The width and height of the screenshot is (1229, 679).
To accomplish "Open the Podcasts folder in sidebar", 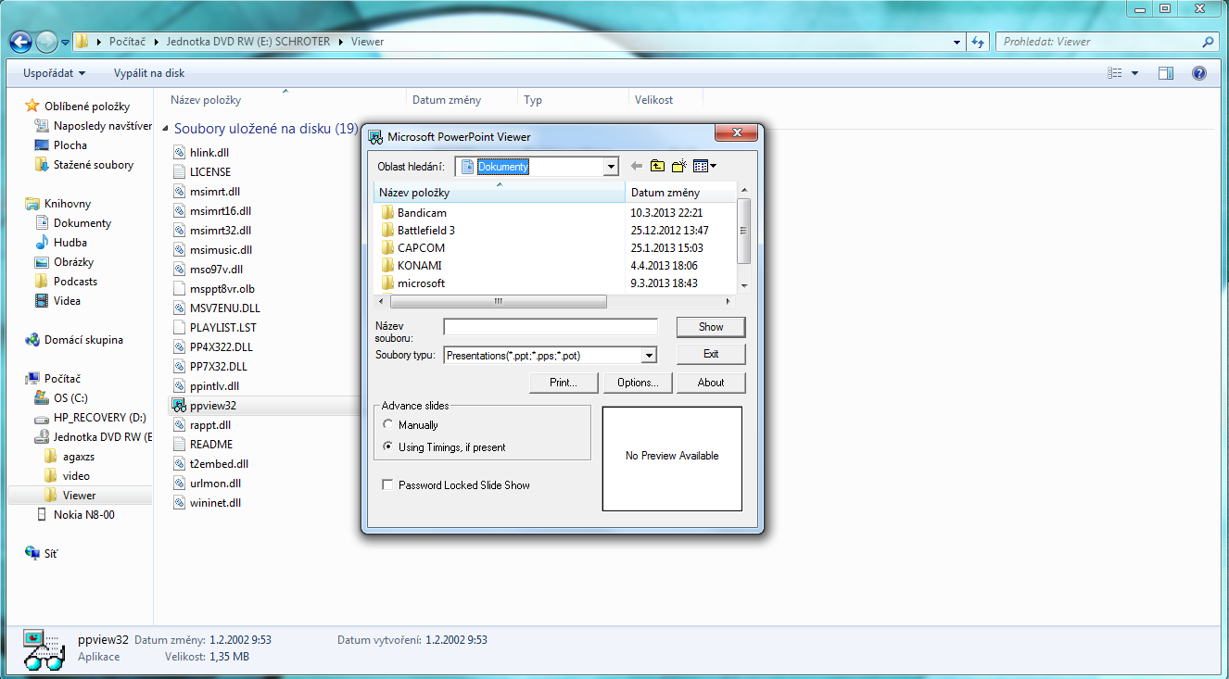I will [66, 282].
